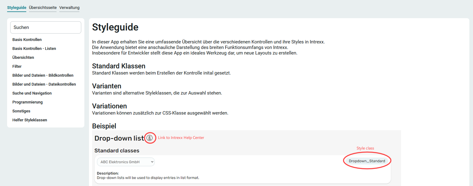
Task: Open Basis Kontrollen - Listen section
Action: (34, 49)
